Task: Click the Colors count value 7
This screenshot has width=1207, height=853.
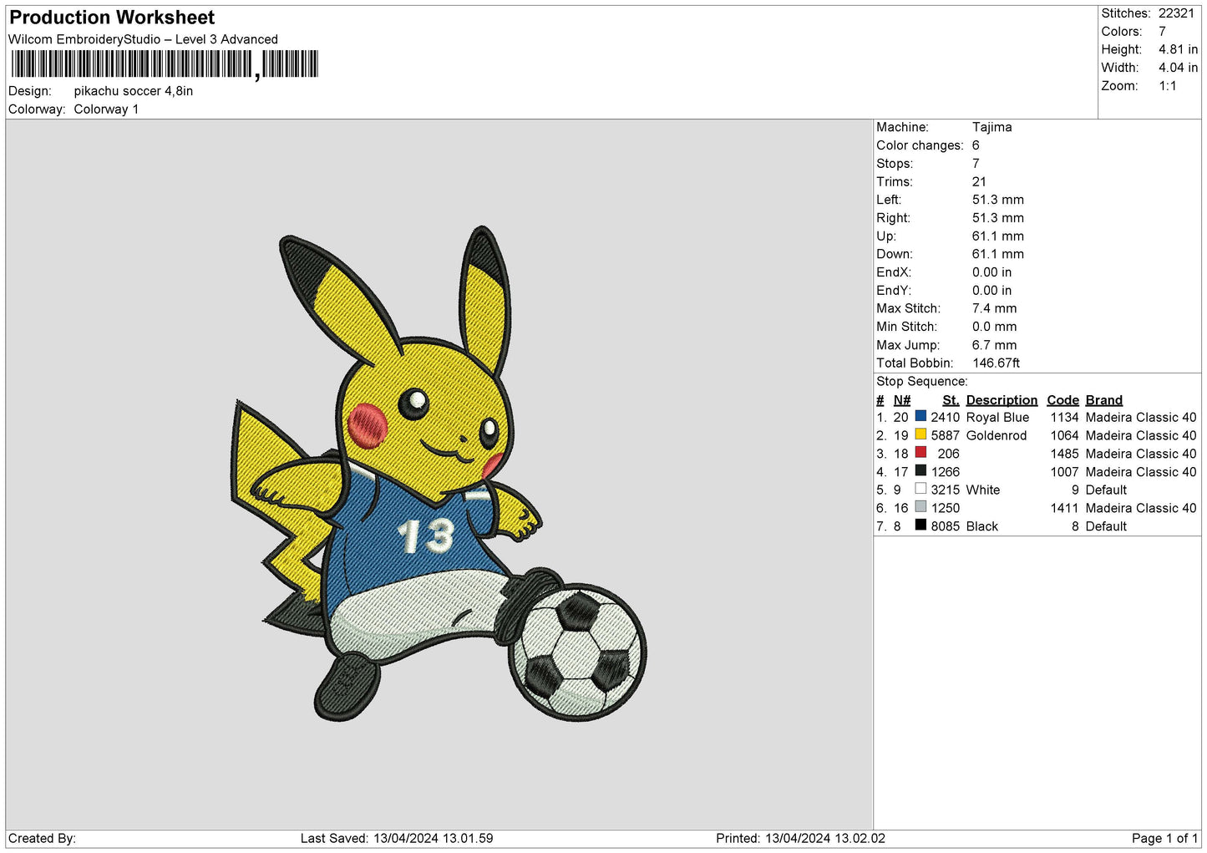Action: click(x=1162, y=32)
